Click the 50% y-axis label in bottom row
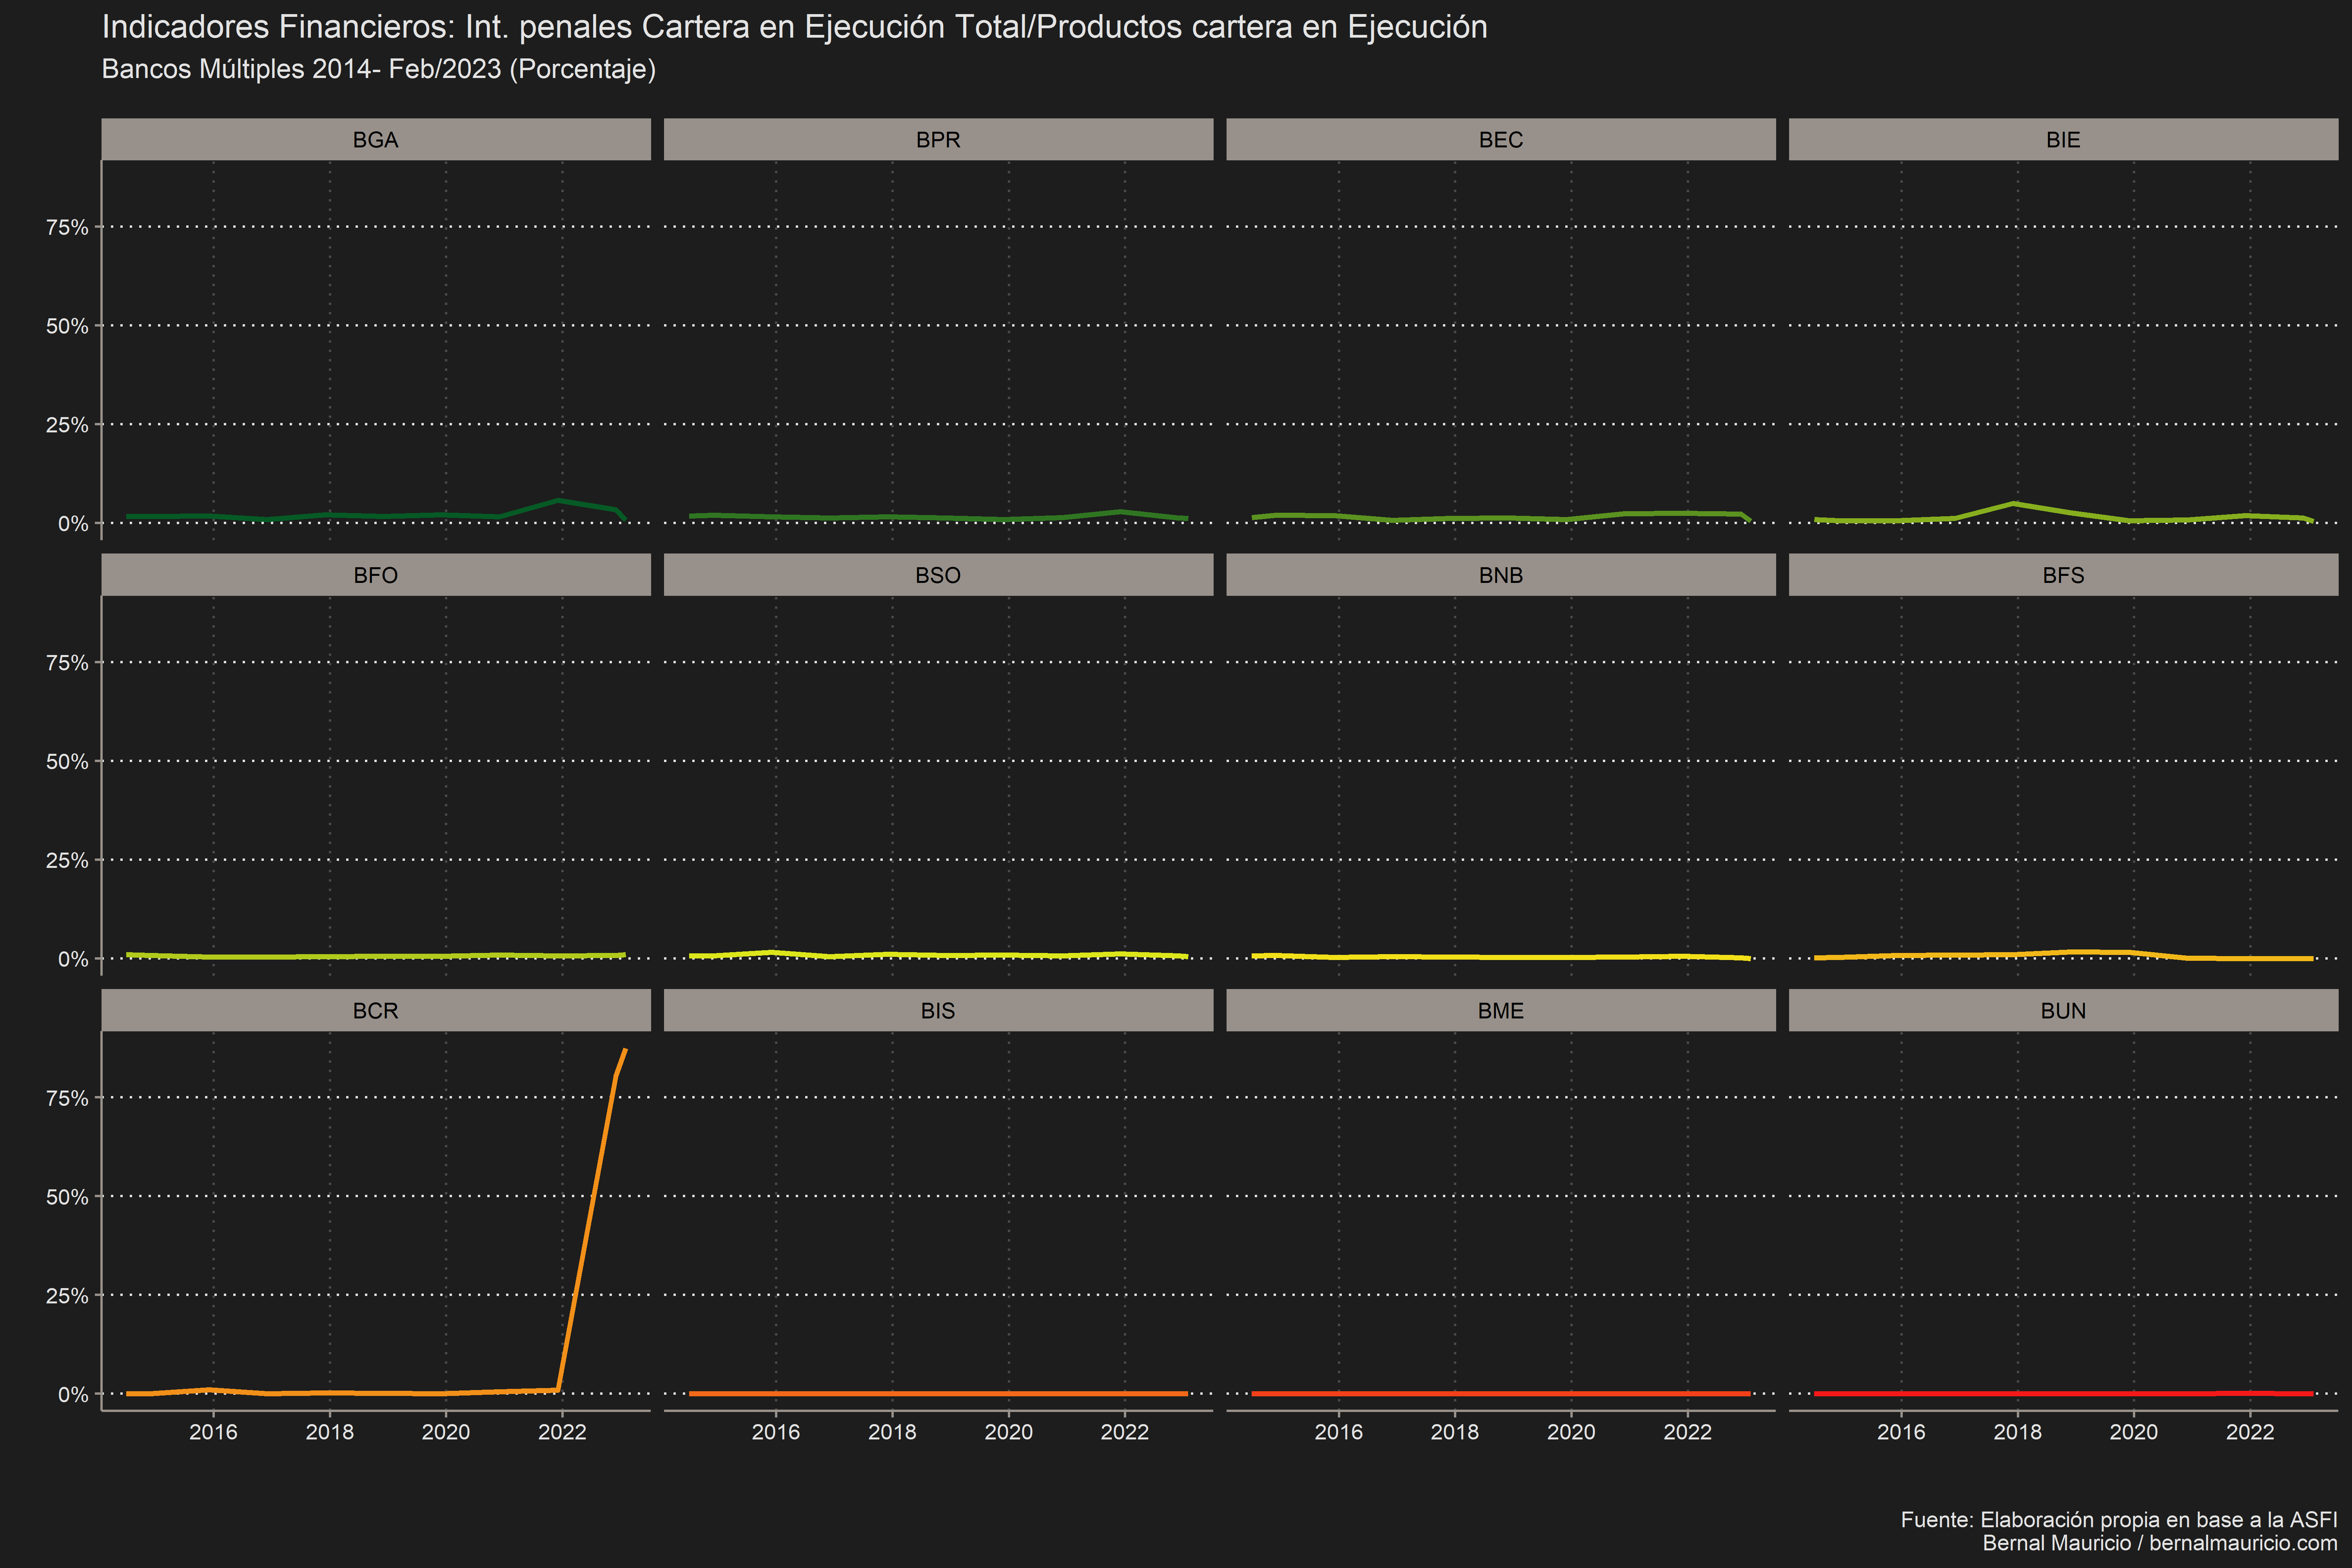Image resolution: width=2352 pixels, height=1568 pixels. tap(67, 1197)
